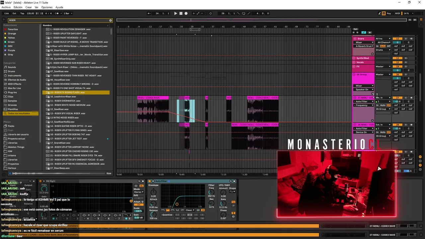Toggle the Capture MIDI icon
The height and width of the screenshot is (239, 425).
point(207,13)
